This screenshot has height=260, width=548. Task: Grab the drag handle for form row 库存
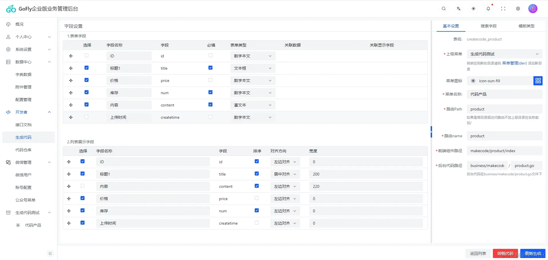pos(71,93)
